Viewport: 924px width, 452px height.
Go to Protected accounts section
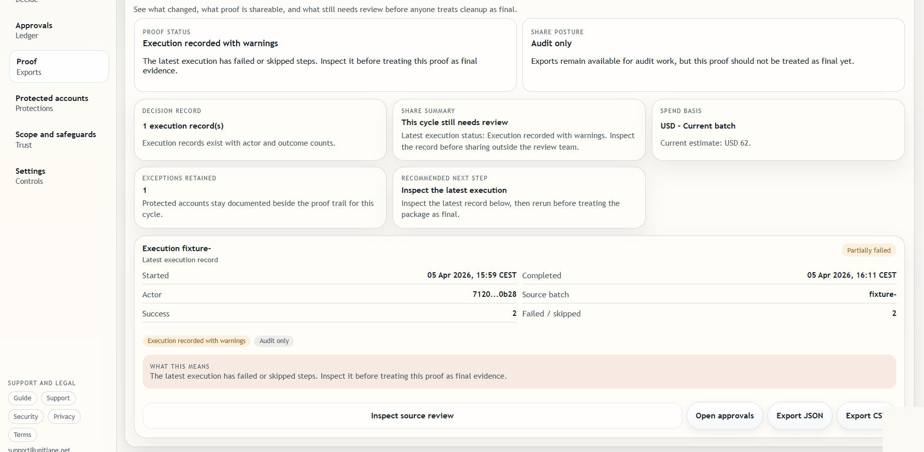coord(52,103)
